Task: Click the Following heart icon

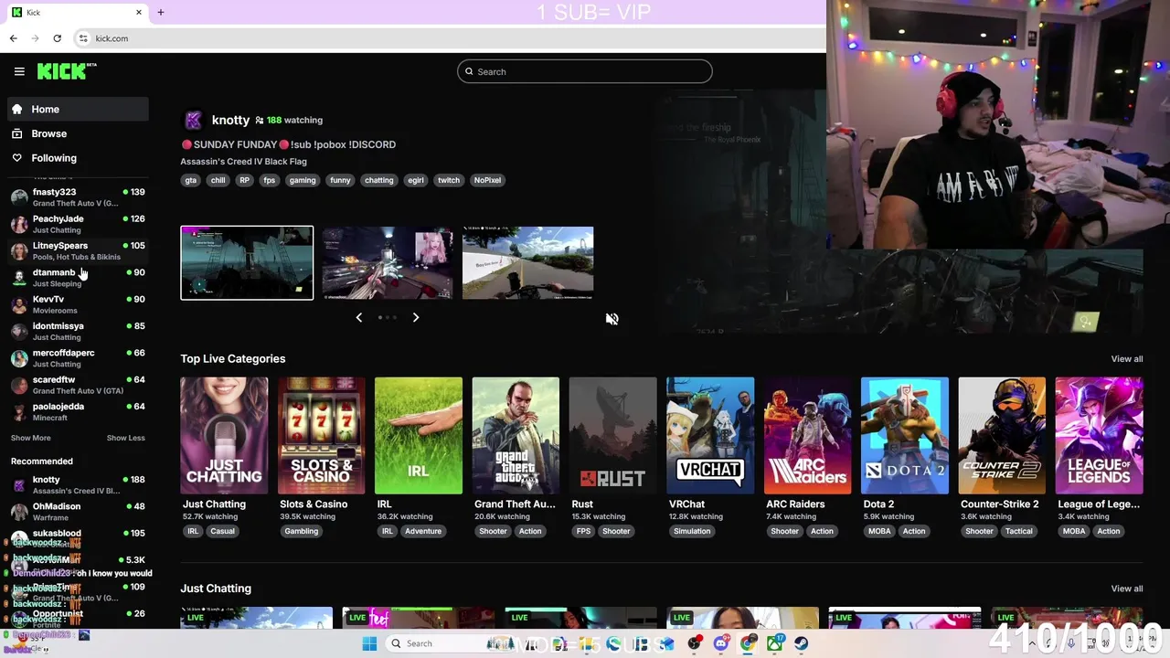Action: pos(17,158)
